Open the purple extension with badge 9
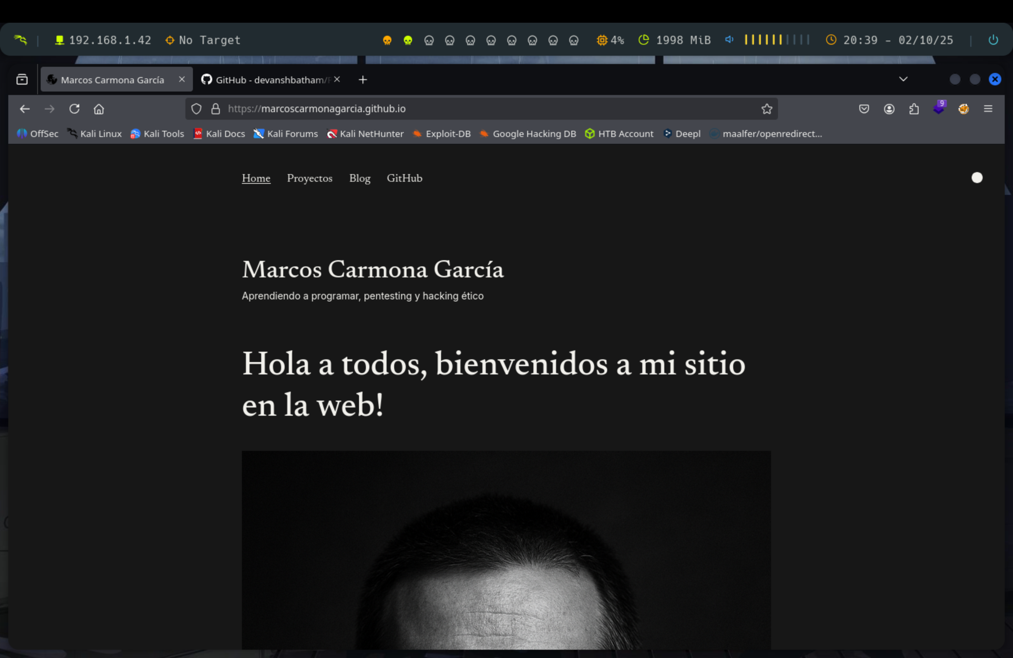Viewport: 1013px width, 658px height. 939,108
